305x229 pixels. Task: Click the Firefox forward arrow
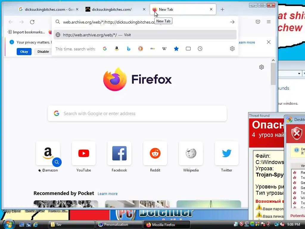pyautogui.click(x=21, y=22)
